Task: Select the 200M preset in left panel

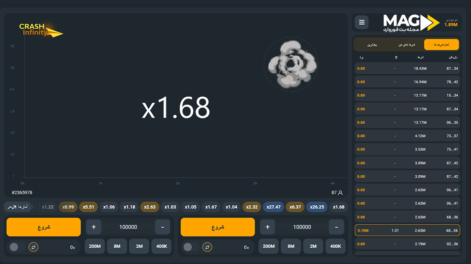Action: pyautogui.click(x=95, y=246)
